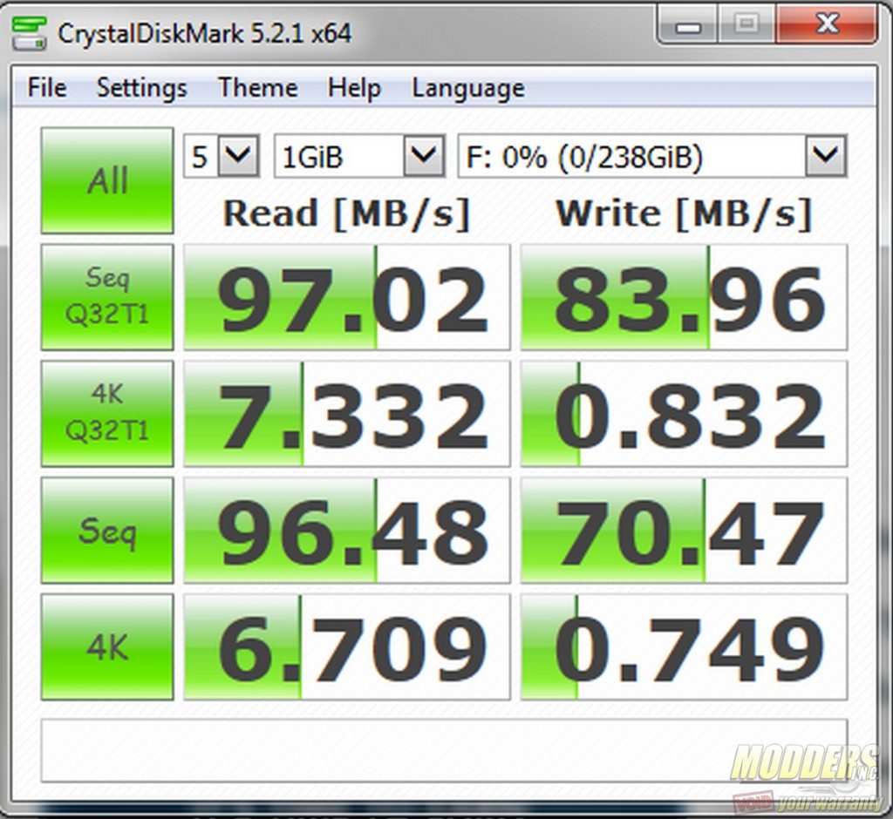Open the drive dropdown showing F: 0% (0/238GiB)
893x819 pixels.
click(x=652, y=156)
